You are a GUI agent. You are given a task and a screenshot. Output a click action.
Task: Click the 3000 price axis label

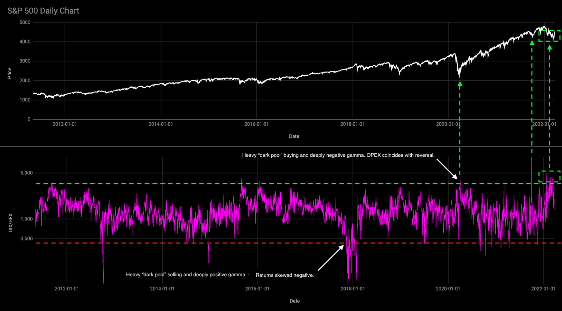[x=25, y=61]
